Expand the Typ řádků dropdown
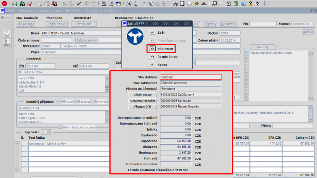The height and width of the screenshot is (178, 317). tap(48, 132)
